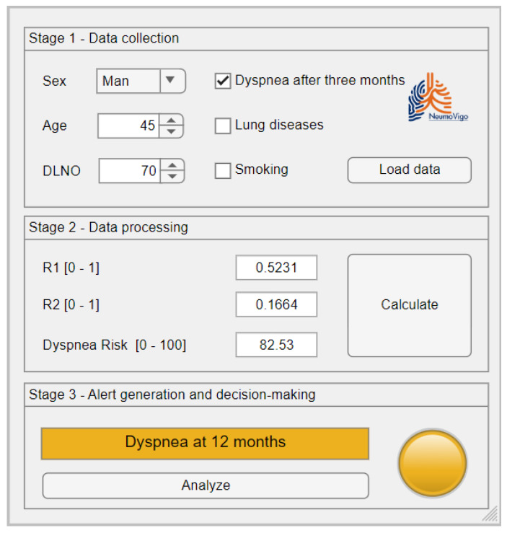Select the R2 result field
The width and height of the screenshot is (507, 533).
(x=276, y=305)
